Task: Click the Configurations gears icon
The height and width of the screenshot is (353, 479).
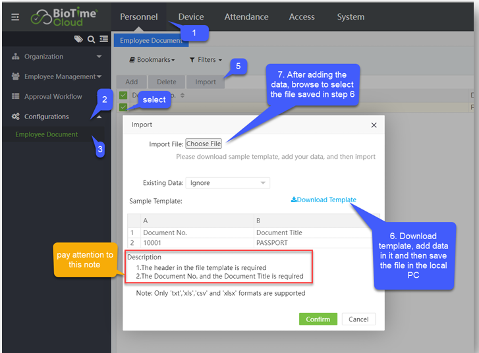Action: [16, 117]
